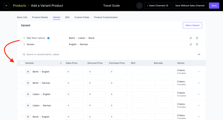Screen dimensions: 223x120
Task: Edit the Version option with pencil icon
Action: [191, 44]
